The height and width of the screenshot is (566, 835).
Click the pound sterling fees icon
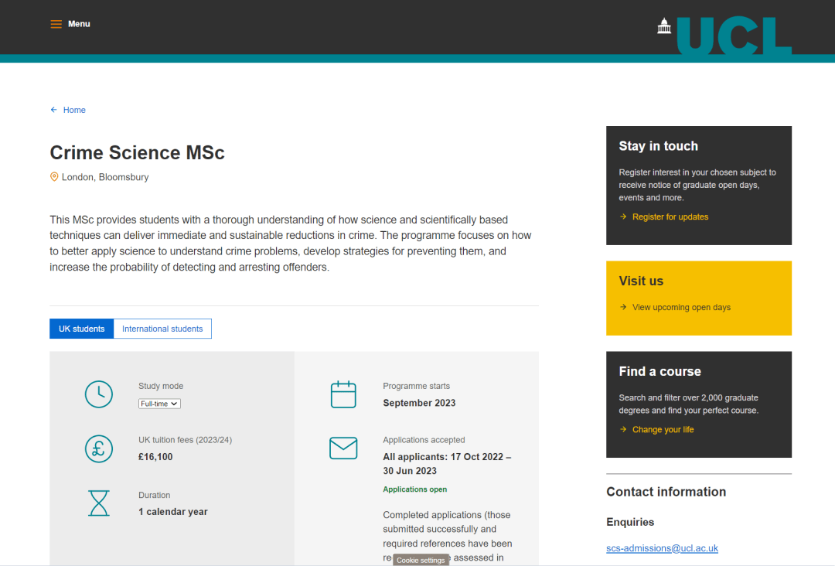pyautogui.click(x=99, y=448)
